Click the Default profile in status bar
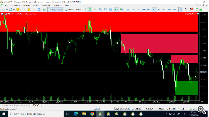Image resolution: width=209 pixels, height=117 pixels. pyautogui.click(x=97, y=109)
